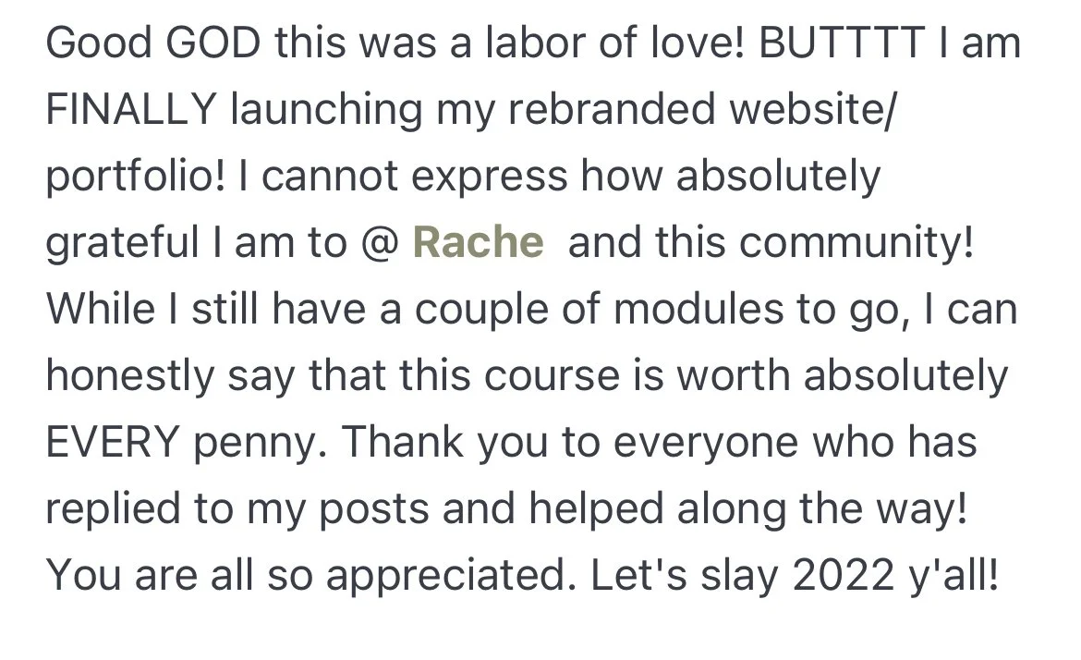The height and width of the screenshot is (660, 1081).
Task: Click the capitalized word EVERY
Action: coord(113,441)
